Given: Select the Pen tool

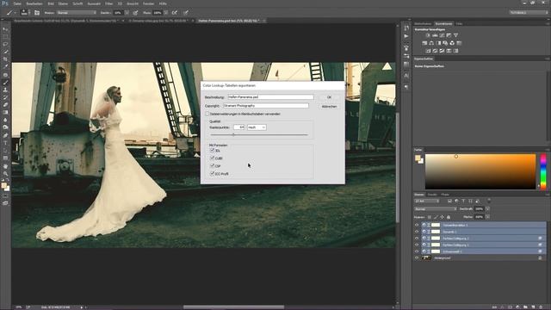Looking at the screenshot, I should [x=5, y=135].
